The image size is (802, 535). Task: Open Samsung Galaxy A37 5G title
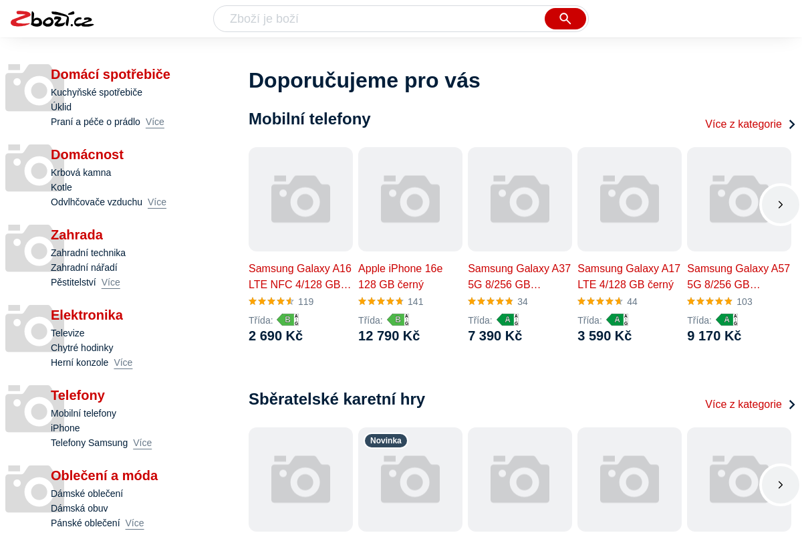(519, 276)
